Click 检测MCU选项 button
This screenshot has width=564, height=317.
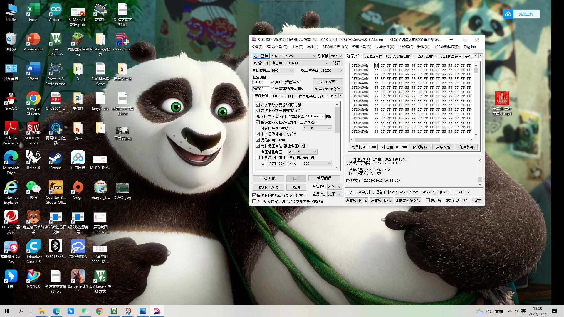(268, 187)
